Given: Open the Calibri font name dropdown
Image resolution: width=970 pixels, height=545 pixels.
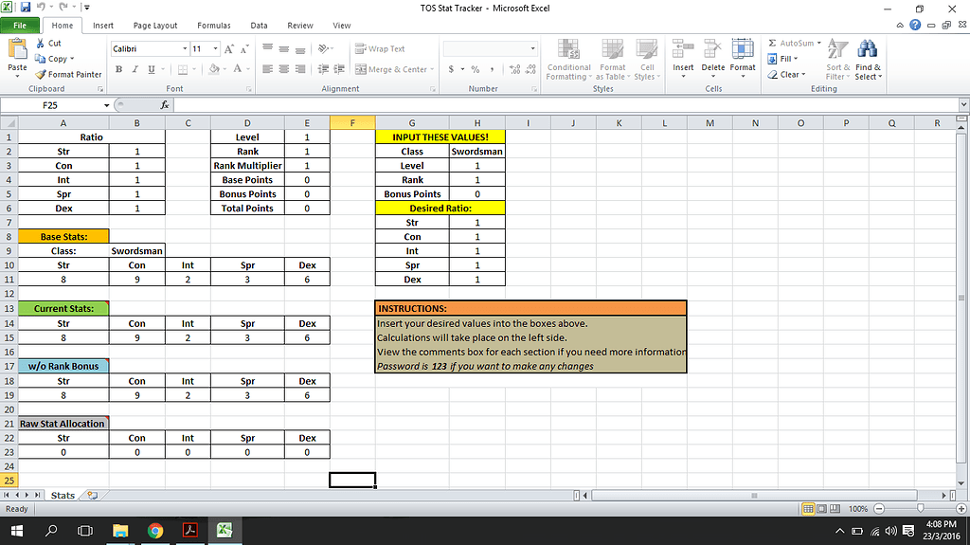Looking at the screenshot, I should [x=184, y=48].
